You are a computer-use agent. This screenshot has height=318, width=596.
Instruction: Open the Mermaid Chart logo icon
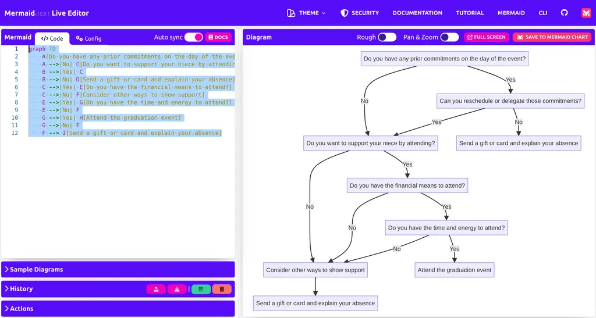(x=586, y=13)
